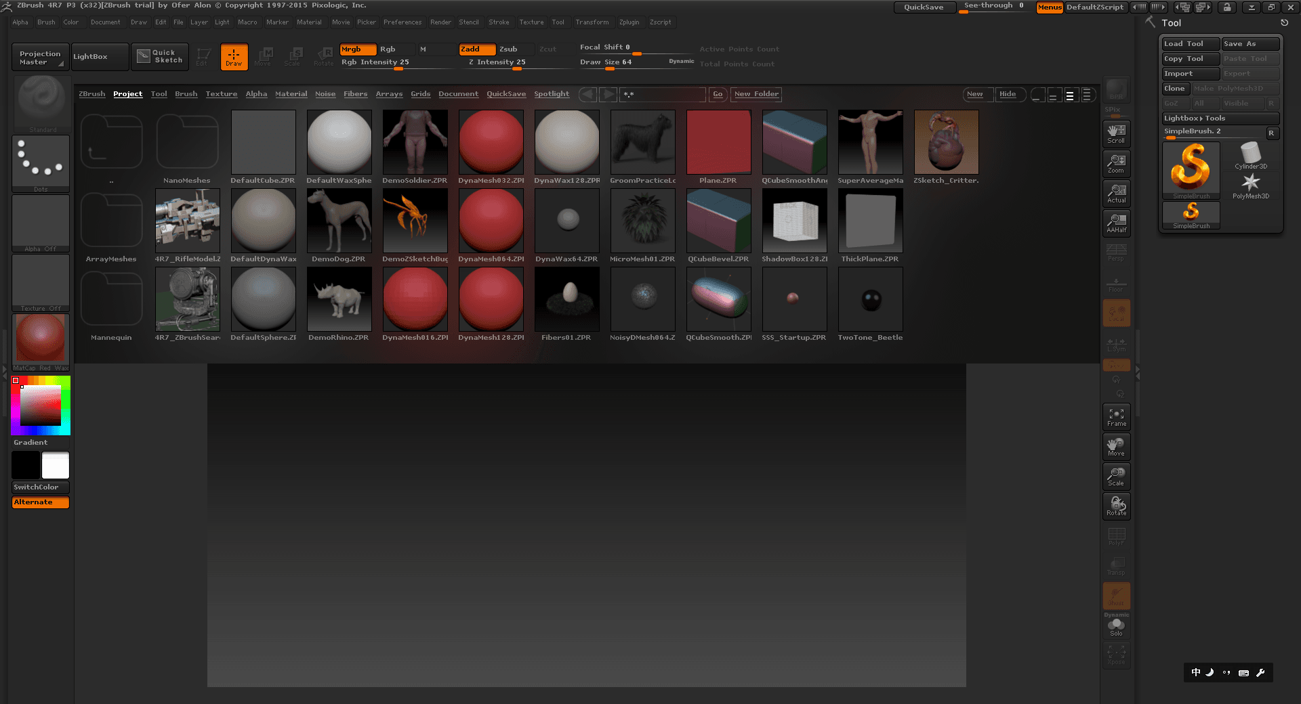Click the BPR render icon
This screenshot has width=1301, height=704.
coord(1116,89)
